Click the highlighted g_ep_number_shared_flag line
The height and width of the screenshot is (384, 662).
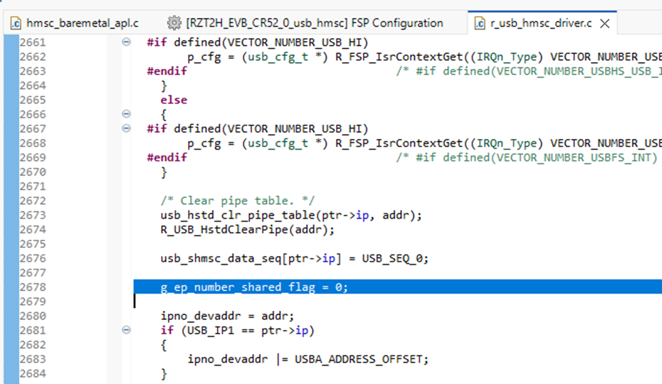click(x=398, y=287)
